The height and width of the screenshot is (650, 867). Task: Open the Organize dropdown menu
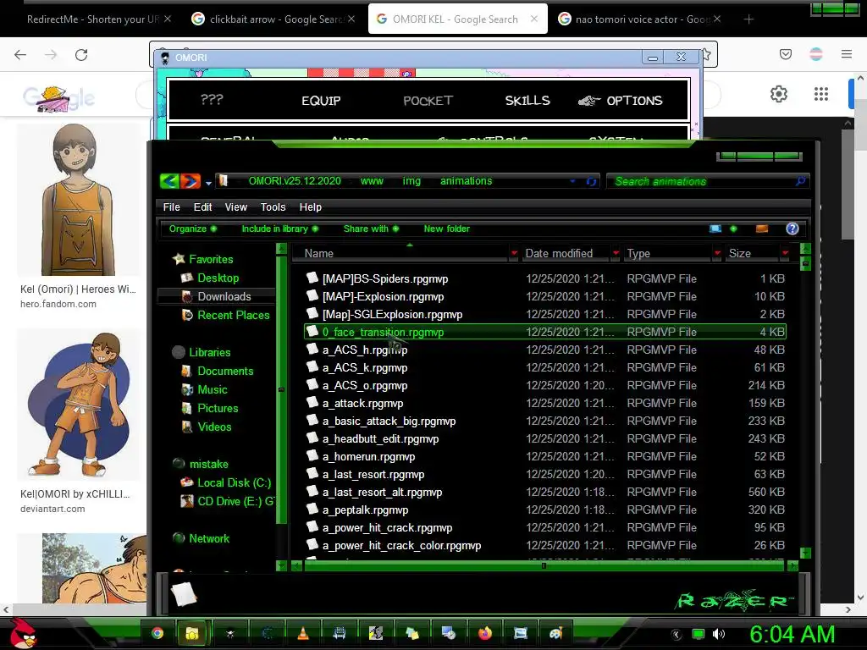pyautogui.click(x=193, y=229)
